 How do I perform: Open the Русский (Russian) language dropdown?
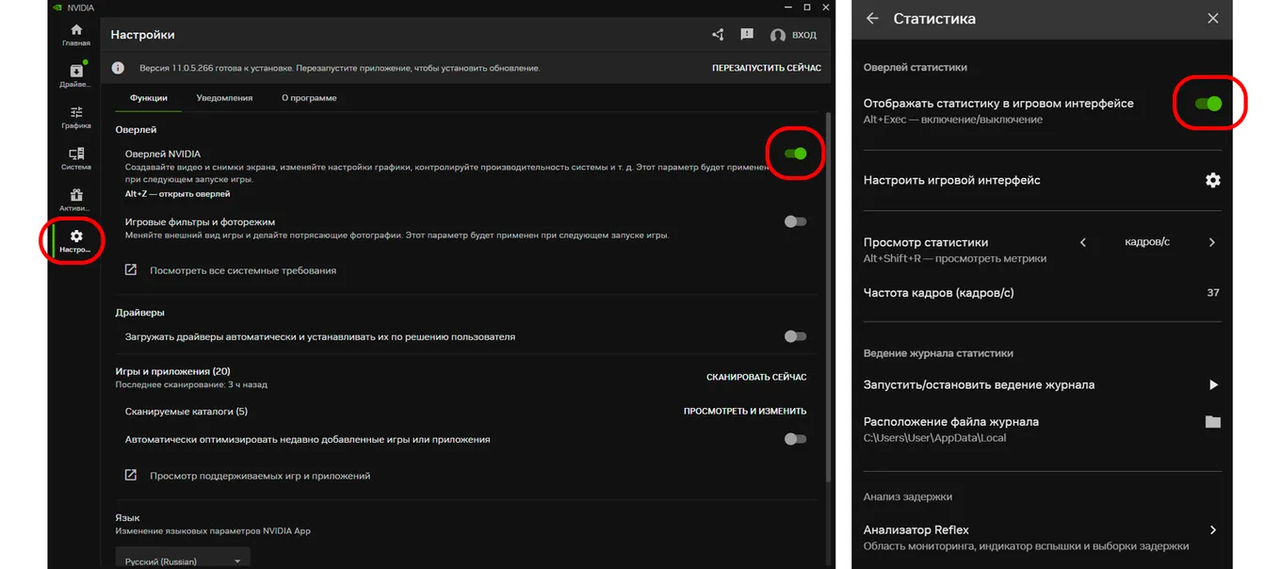tap(183, 558)
